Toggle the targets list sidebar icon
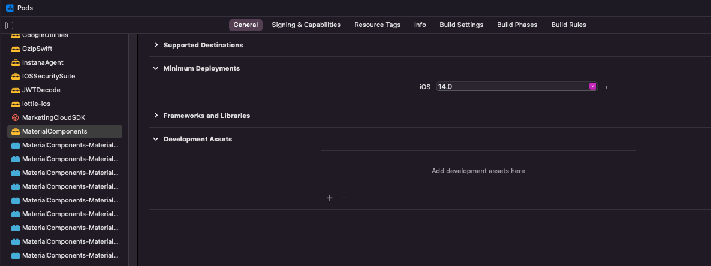This screenshot has height=266, width=711. pos(9,25)
